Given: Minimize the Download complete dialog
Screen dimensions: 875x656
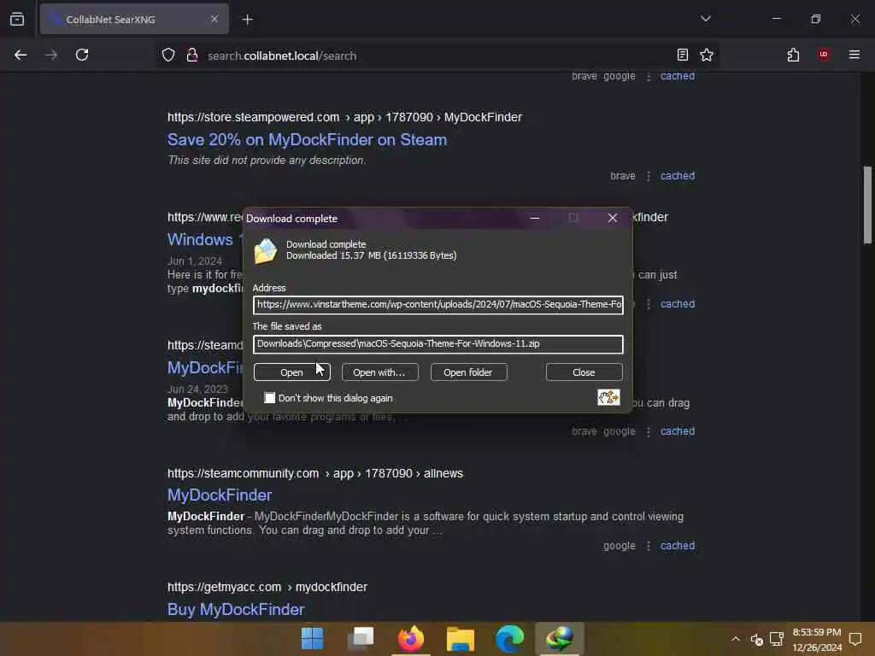Looking at the screenshot, I should [535, 218].
